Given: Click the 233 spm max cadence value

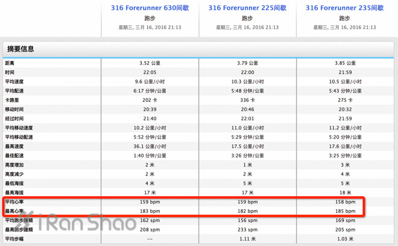Looking at the screenshot, I should (x=247, y=230).
